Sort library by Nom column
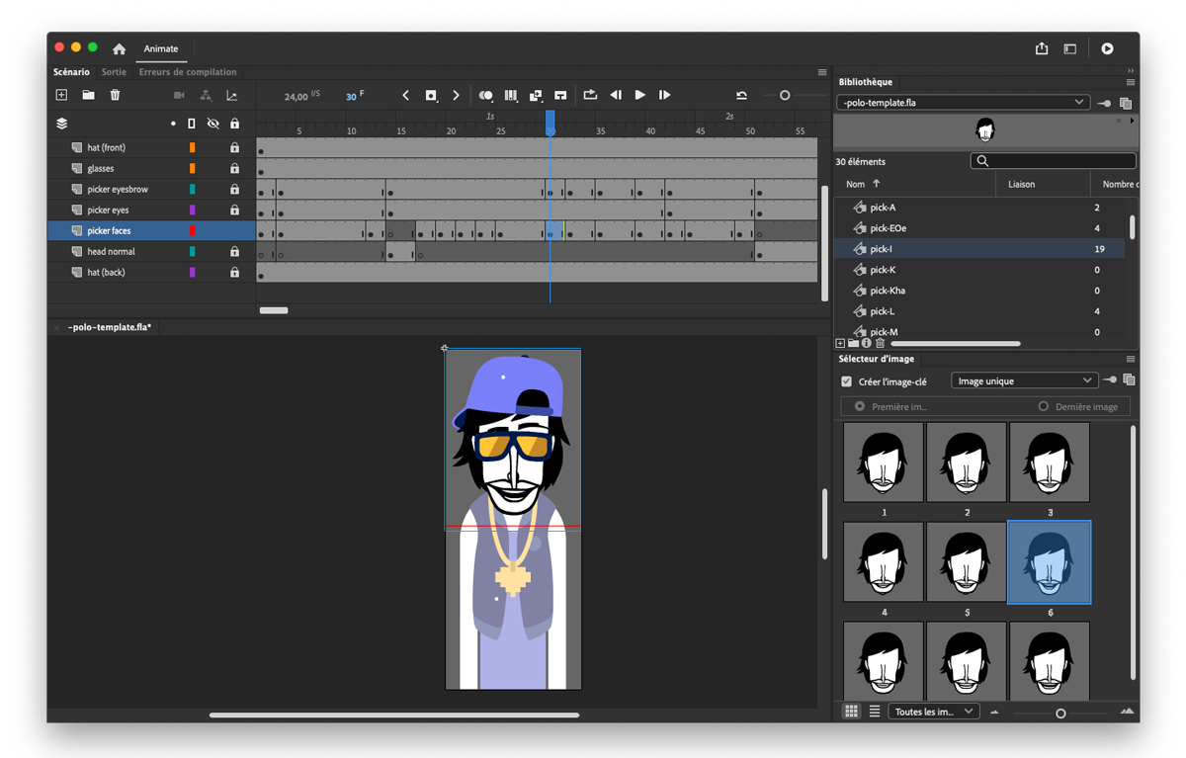Image resolution: width=1186 pixels, height=758 pixels. coord(863,184)
